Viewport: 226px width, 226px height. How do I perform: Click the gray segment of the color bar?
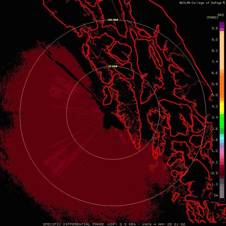pos(222,189)
